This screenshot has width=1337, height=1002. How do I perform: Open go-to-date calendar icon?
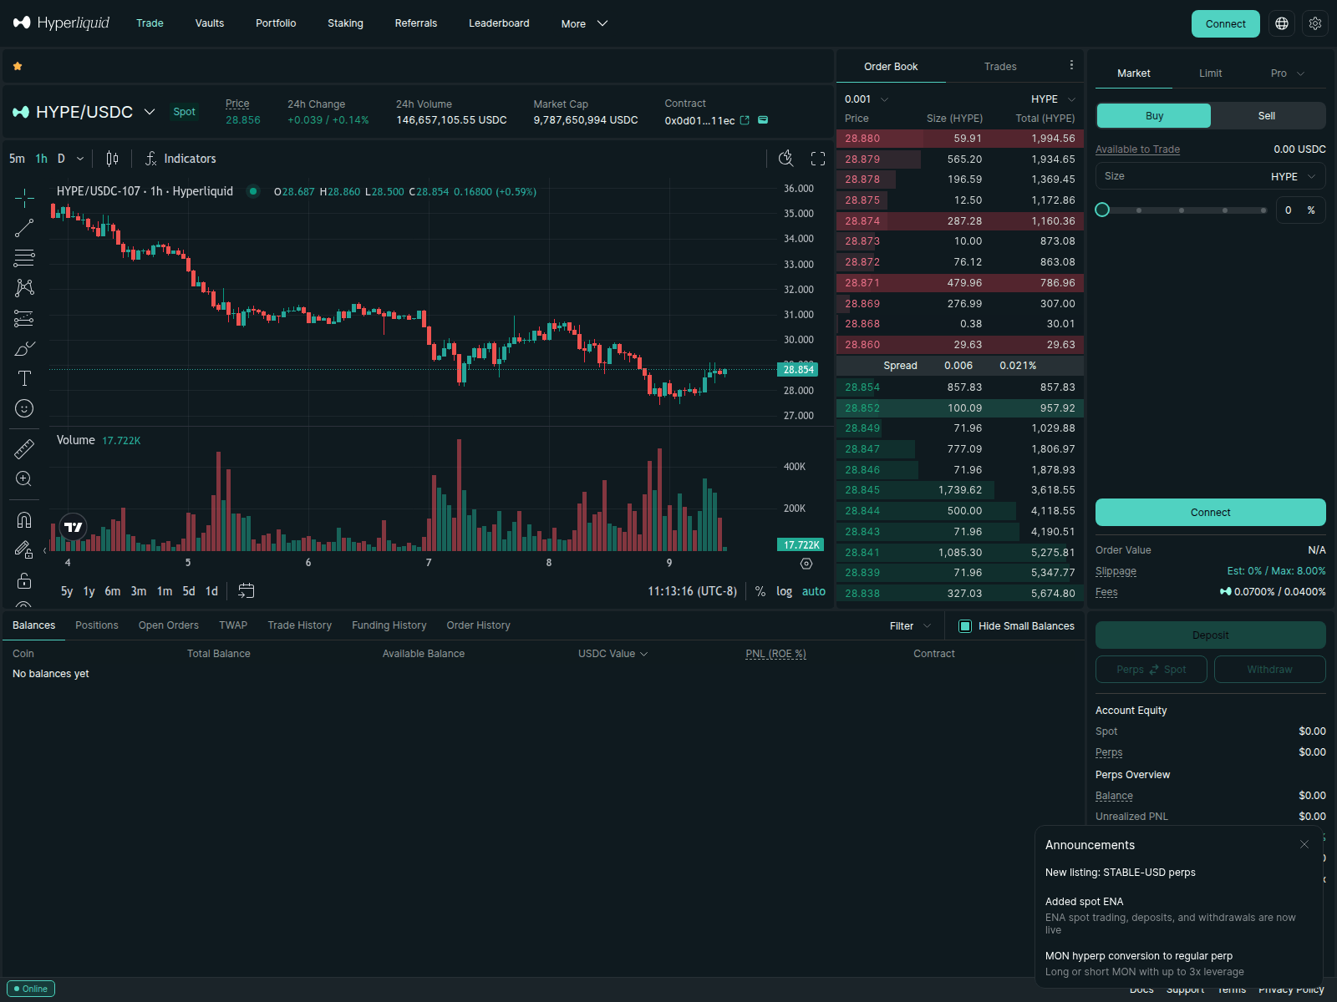[246, 591]
